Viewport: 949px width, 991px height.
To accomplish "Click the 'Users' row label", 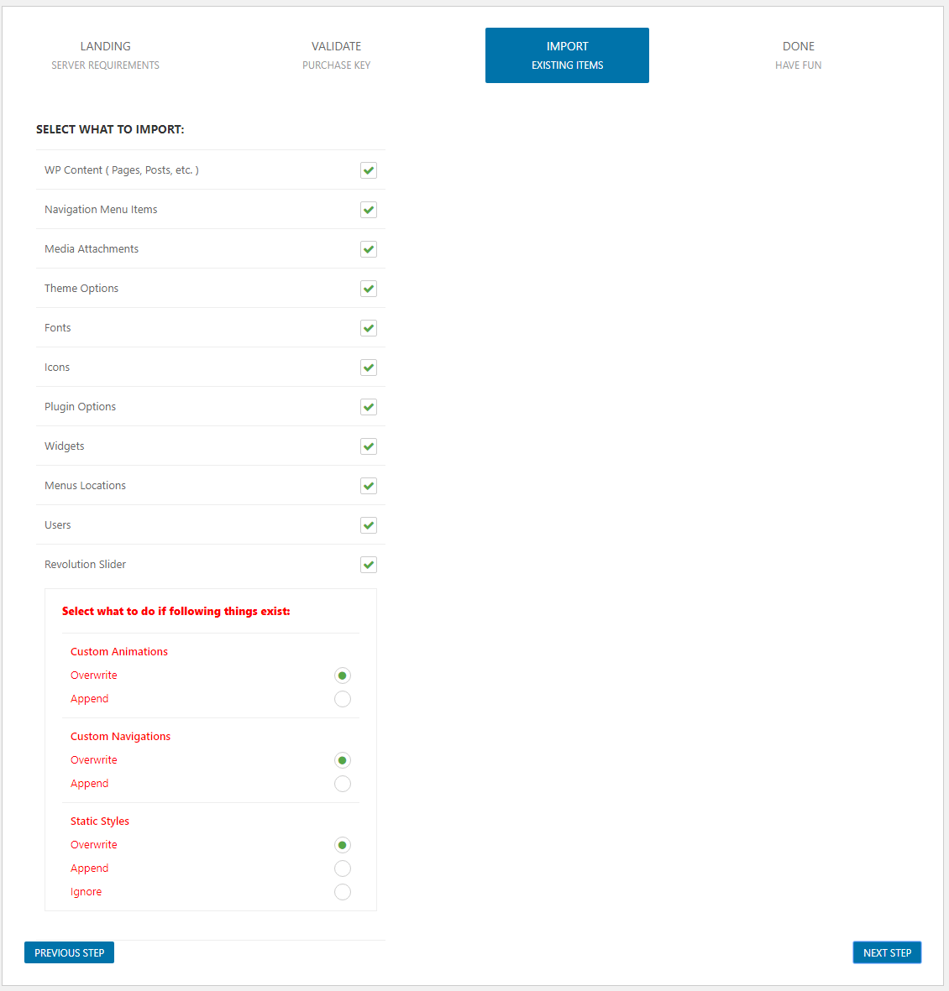I will 58,524.
